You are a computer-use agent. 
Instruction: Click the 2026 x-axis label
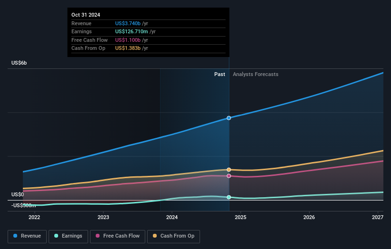click(309, 217)
